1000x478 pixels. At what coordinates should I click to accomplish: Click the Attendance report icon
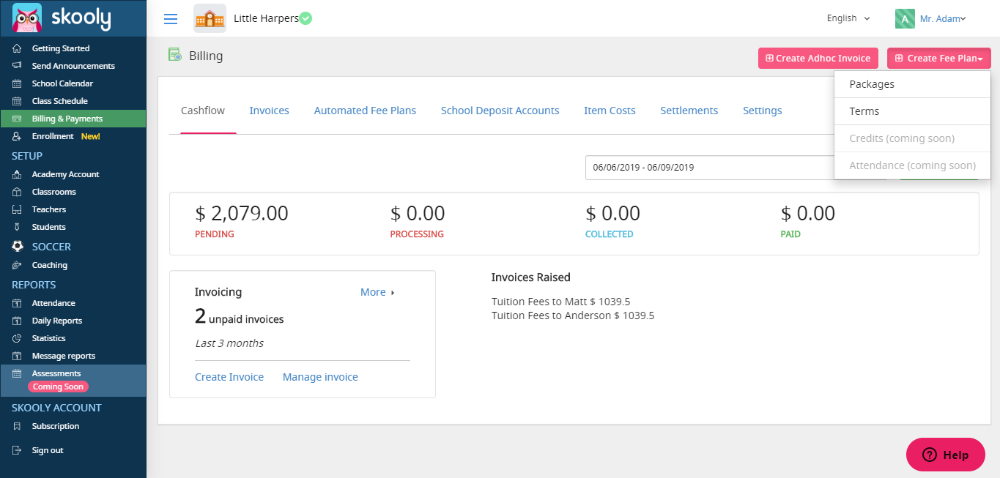pos(17,303)
